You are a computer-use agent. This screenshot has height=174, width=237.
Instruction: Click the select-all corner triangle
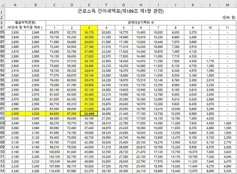(2, 5)
